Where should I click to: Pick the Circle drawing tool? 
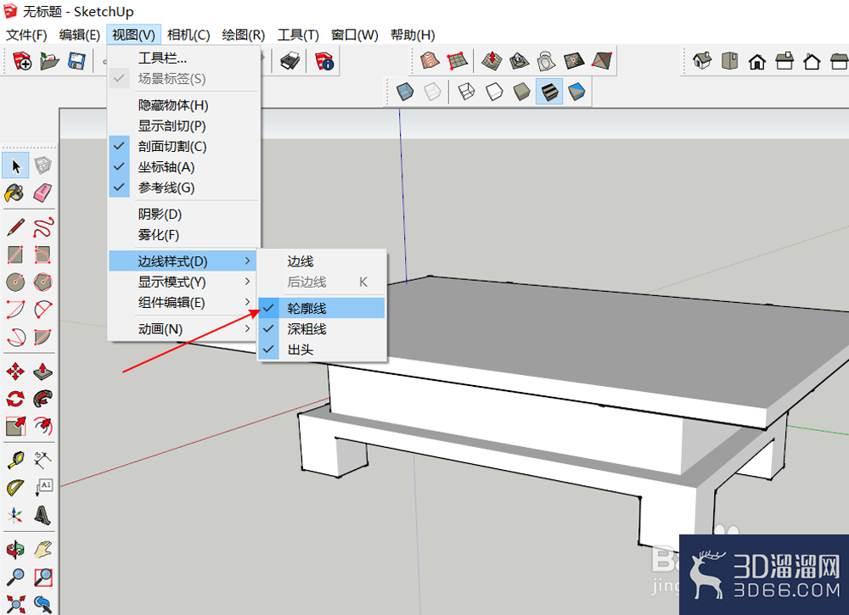point(15,282)
